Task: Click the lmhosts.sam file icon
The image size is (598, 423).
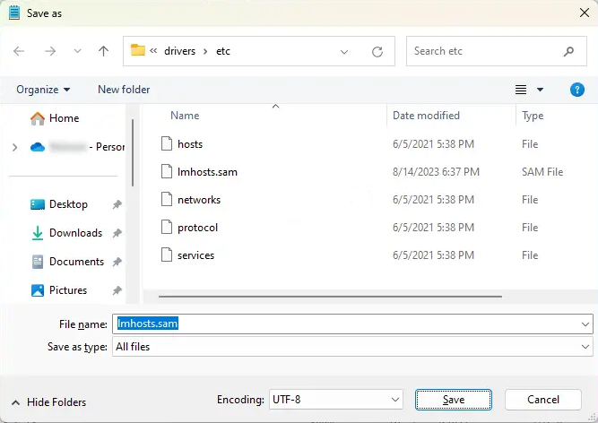Action: [167, 172]
